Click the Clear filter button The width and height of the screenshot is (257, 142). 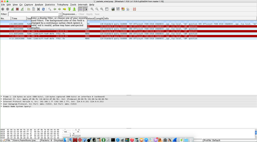coord(82,14)
